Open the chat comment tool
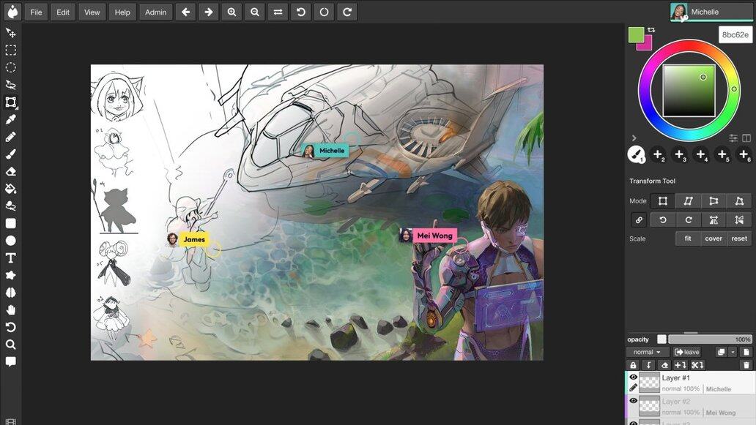 coord(10,362)
